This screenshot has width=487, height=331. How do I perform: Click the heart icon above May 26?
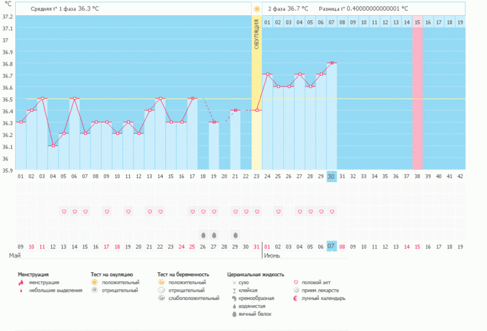pyautogui.click(x=204, y=212)
